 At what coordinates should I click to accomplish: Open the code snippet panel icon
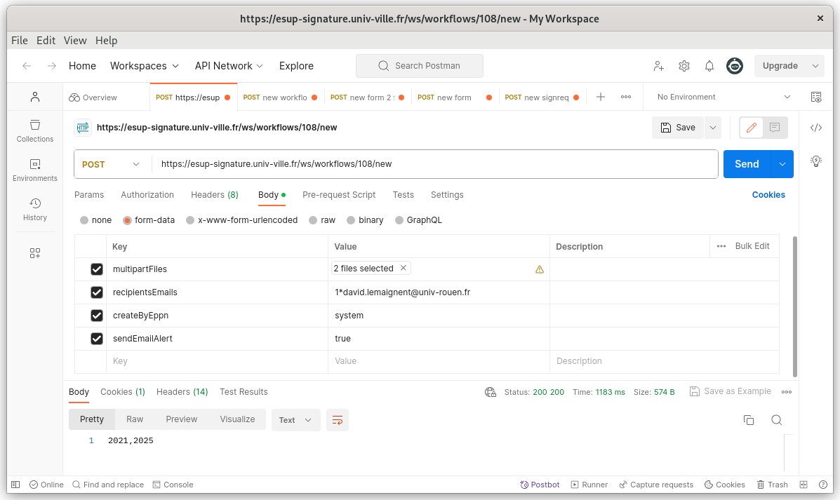coord(815,128)
